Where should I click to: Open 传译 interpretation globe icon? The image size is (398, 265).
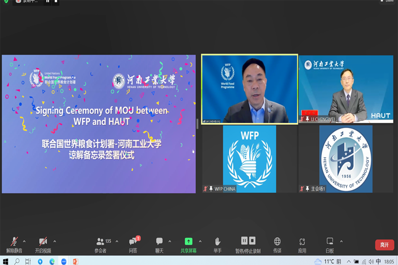pyautogui.click(x=277, y=244)
